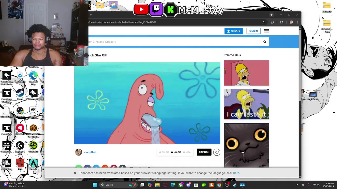Viewport: 337px width, 189px height.
Task: Click the SIGN IN button
Action: [254, 31]
